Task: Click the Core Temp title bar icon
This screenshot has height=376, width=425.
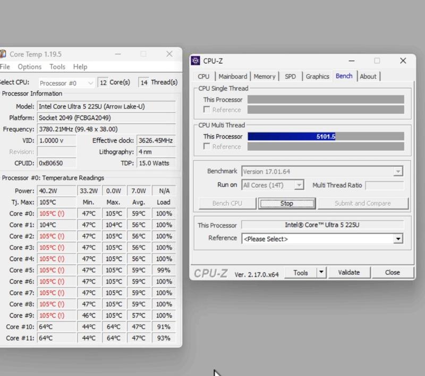Action: coord(3,54)
